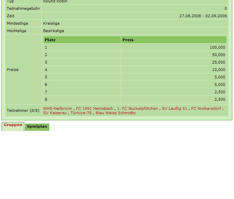Switch to the Gruppen tab
The height and width of the screenshot is (199, 234).
13,125
